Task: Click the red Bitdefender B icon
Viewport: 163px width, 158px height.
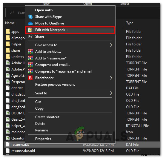Action: coord(30,78)
